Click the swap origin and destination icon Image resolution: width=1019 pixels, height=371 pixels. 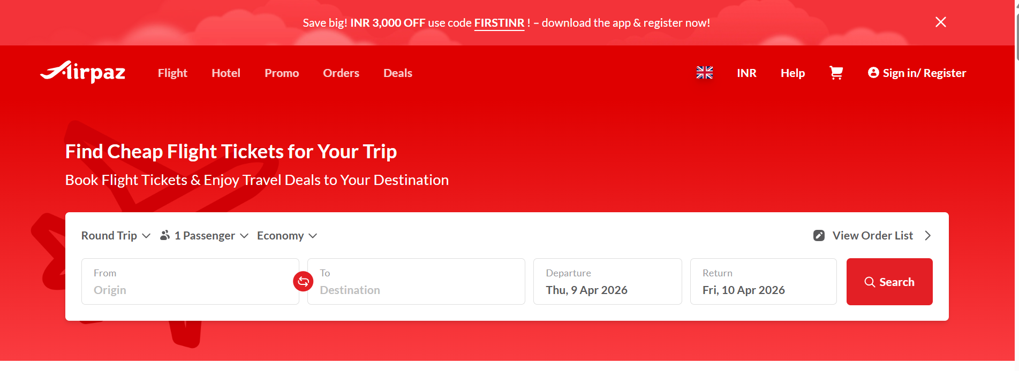point(303,282)
